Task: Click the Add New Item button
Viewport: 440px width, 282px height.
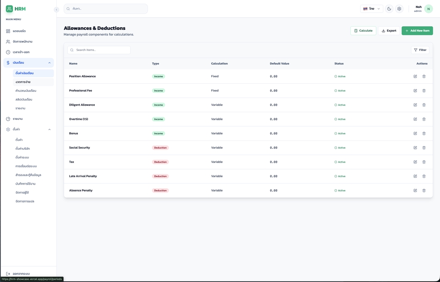Action: (417, 31)
